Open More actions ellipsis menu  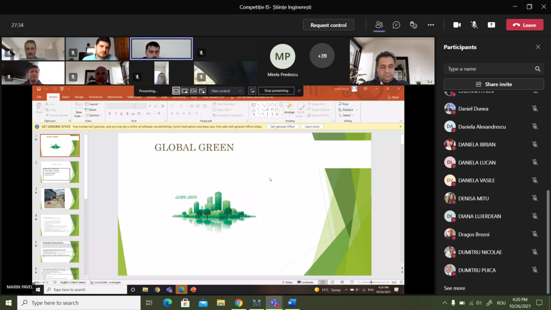[x=431, y=25]
